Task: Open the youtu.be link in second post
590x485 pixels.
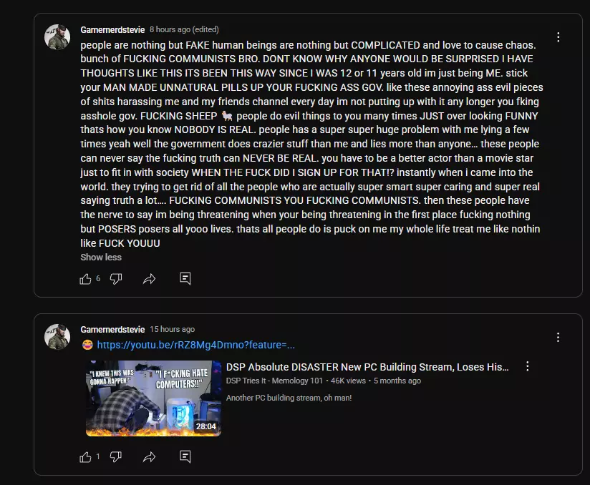Action: pyautogui.click(x=195, y=345)
